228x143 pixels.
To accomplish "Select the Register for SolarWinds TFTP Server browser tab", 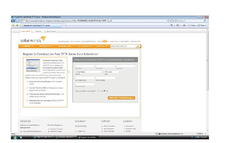I will tap(41, 25).
